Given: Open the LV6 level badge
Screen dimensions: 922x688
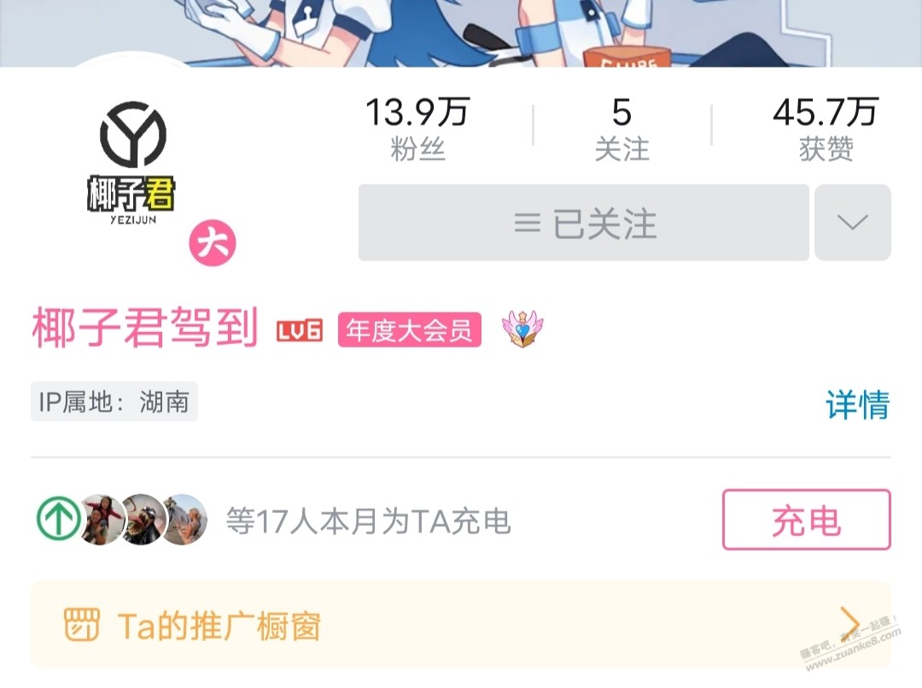Looking at the screenshot, I should tap(300, 330).
